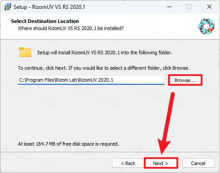Click the 'Setup - RizomUV VS RS 2020.1' title
220x173 pixels.
[49, 7]
